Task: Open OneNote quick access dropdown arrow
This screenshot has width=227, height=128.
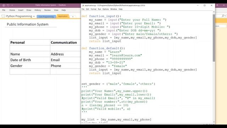Action: pos(12,5)
